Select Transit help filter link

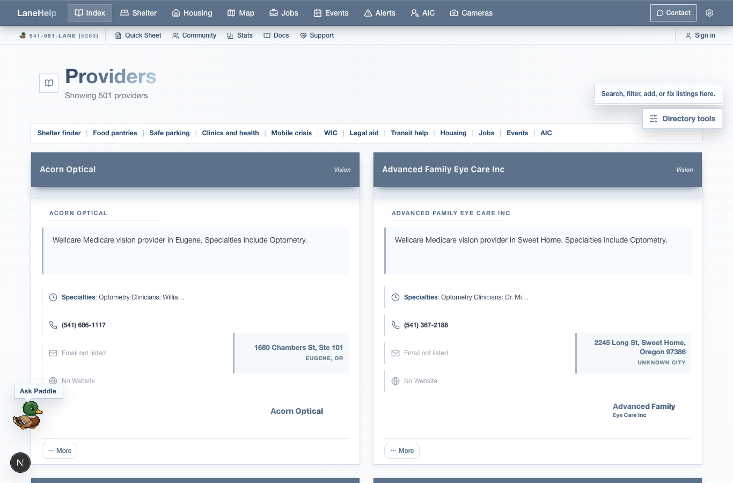tap(409, 133)
